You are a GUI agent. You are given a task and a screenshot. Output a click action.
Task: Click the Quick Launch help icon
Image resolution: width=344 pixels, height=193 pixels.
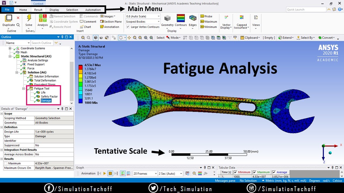(340, 9)
